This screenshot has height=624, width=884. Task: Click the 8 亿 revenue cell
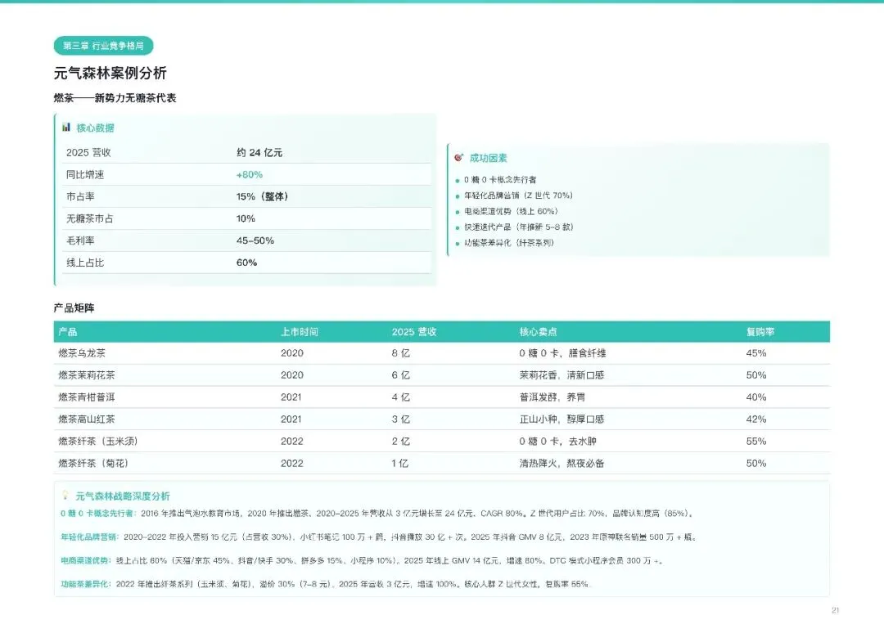click(x=401, y=353)
